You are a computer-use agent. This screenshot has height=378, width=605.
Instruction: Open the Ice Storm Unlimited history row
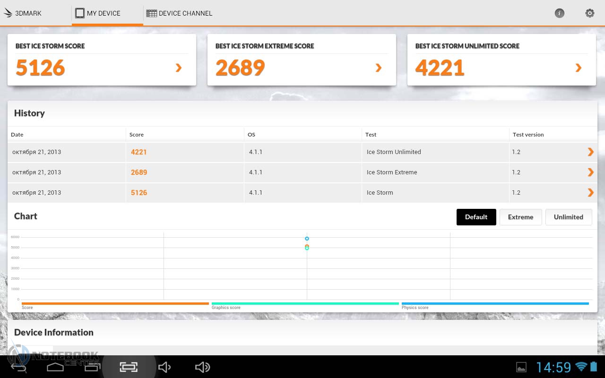(x=590, y=152)
